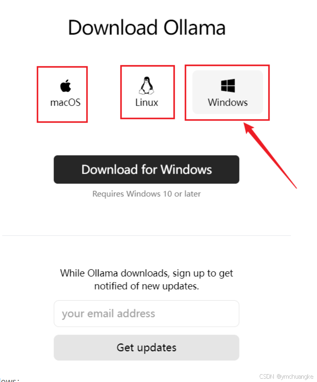Click the CSDN @ymchuangke watermark

click(286, 377)
